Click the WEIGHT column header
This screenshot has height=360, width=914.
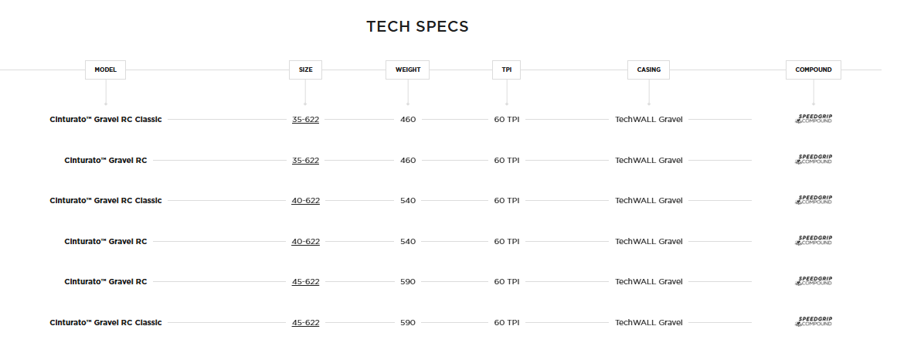(x=407, y=70)
